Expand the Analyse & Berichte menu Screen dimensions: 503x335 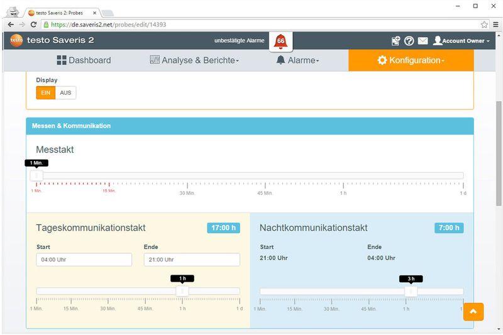[194, 60]
